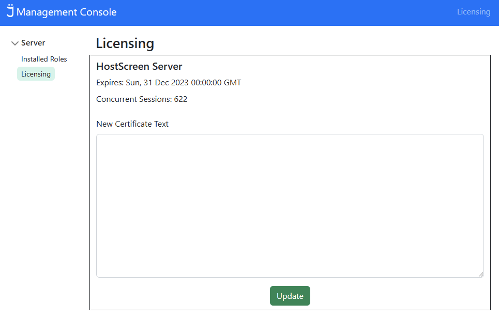Click the Licensing page title
This screenshot has height=318, width=499.
pyautogui.click(x=125, y=43)
